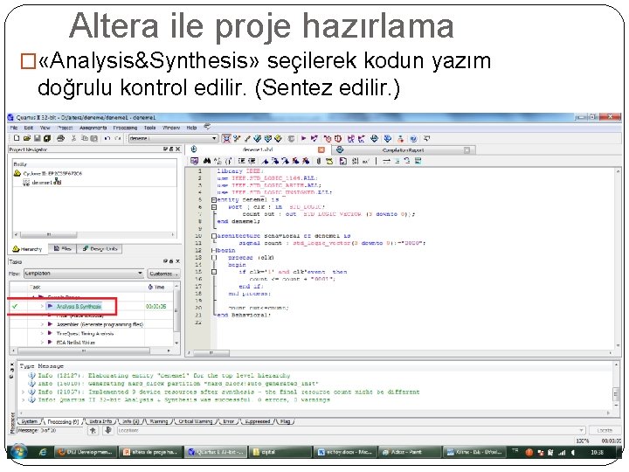The width and height of the screenshot is (629, 472).
Task: Click the Open file folder icon
Action: coord(27,138)
